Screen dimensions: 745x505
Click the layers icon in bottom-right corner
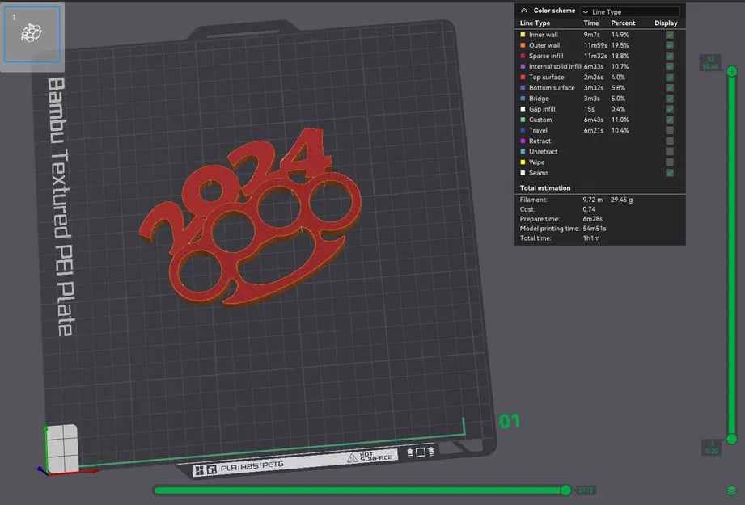coord(732,490)
